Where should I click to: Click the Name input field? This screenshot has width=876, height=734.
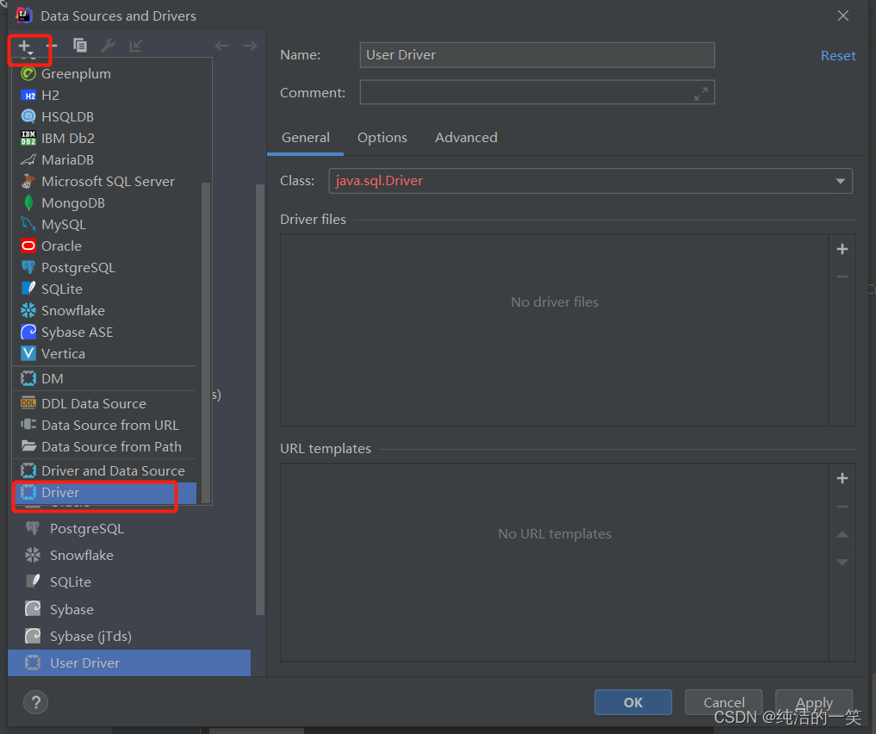pyautogui.click(x=537, y=55)
